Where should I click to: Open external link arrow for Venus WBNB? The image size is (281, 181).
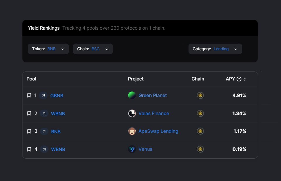tap(44, 149)
